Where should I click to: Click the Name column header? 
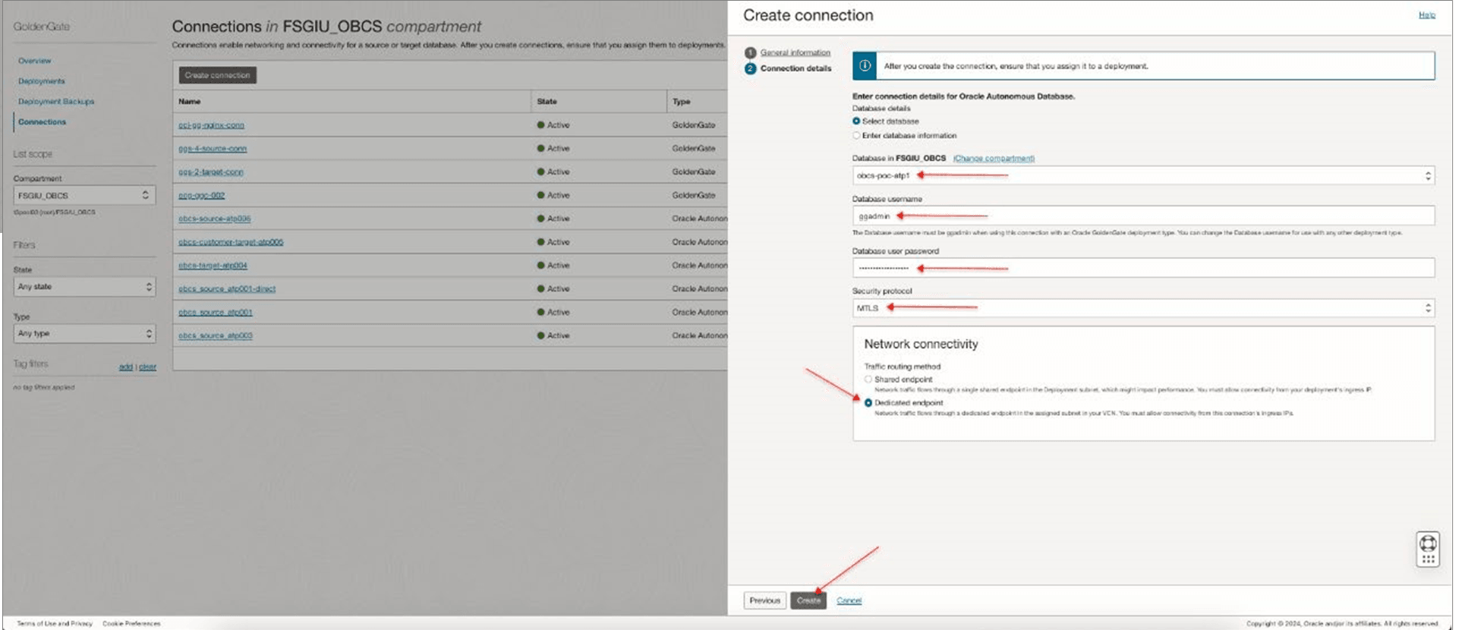click(190, 102)
